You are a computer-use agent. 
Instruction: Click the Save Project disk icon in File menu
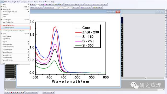[1, 20]
